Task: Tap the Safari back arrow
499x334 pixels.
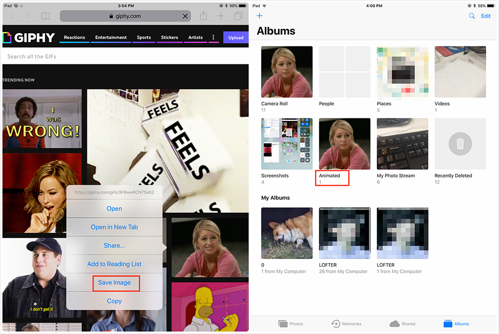Action: point(12,16)
